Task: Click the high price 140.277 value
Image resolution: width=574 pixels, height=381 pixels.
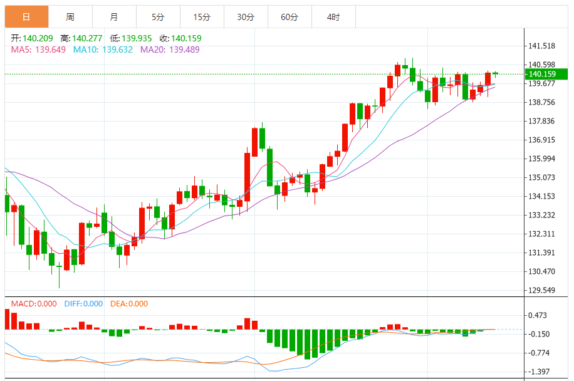Action: tap(87, 38)
